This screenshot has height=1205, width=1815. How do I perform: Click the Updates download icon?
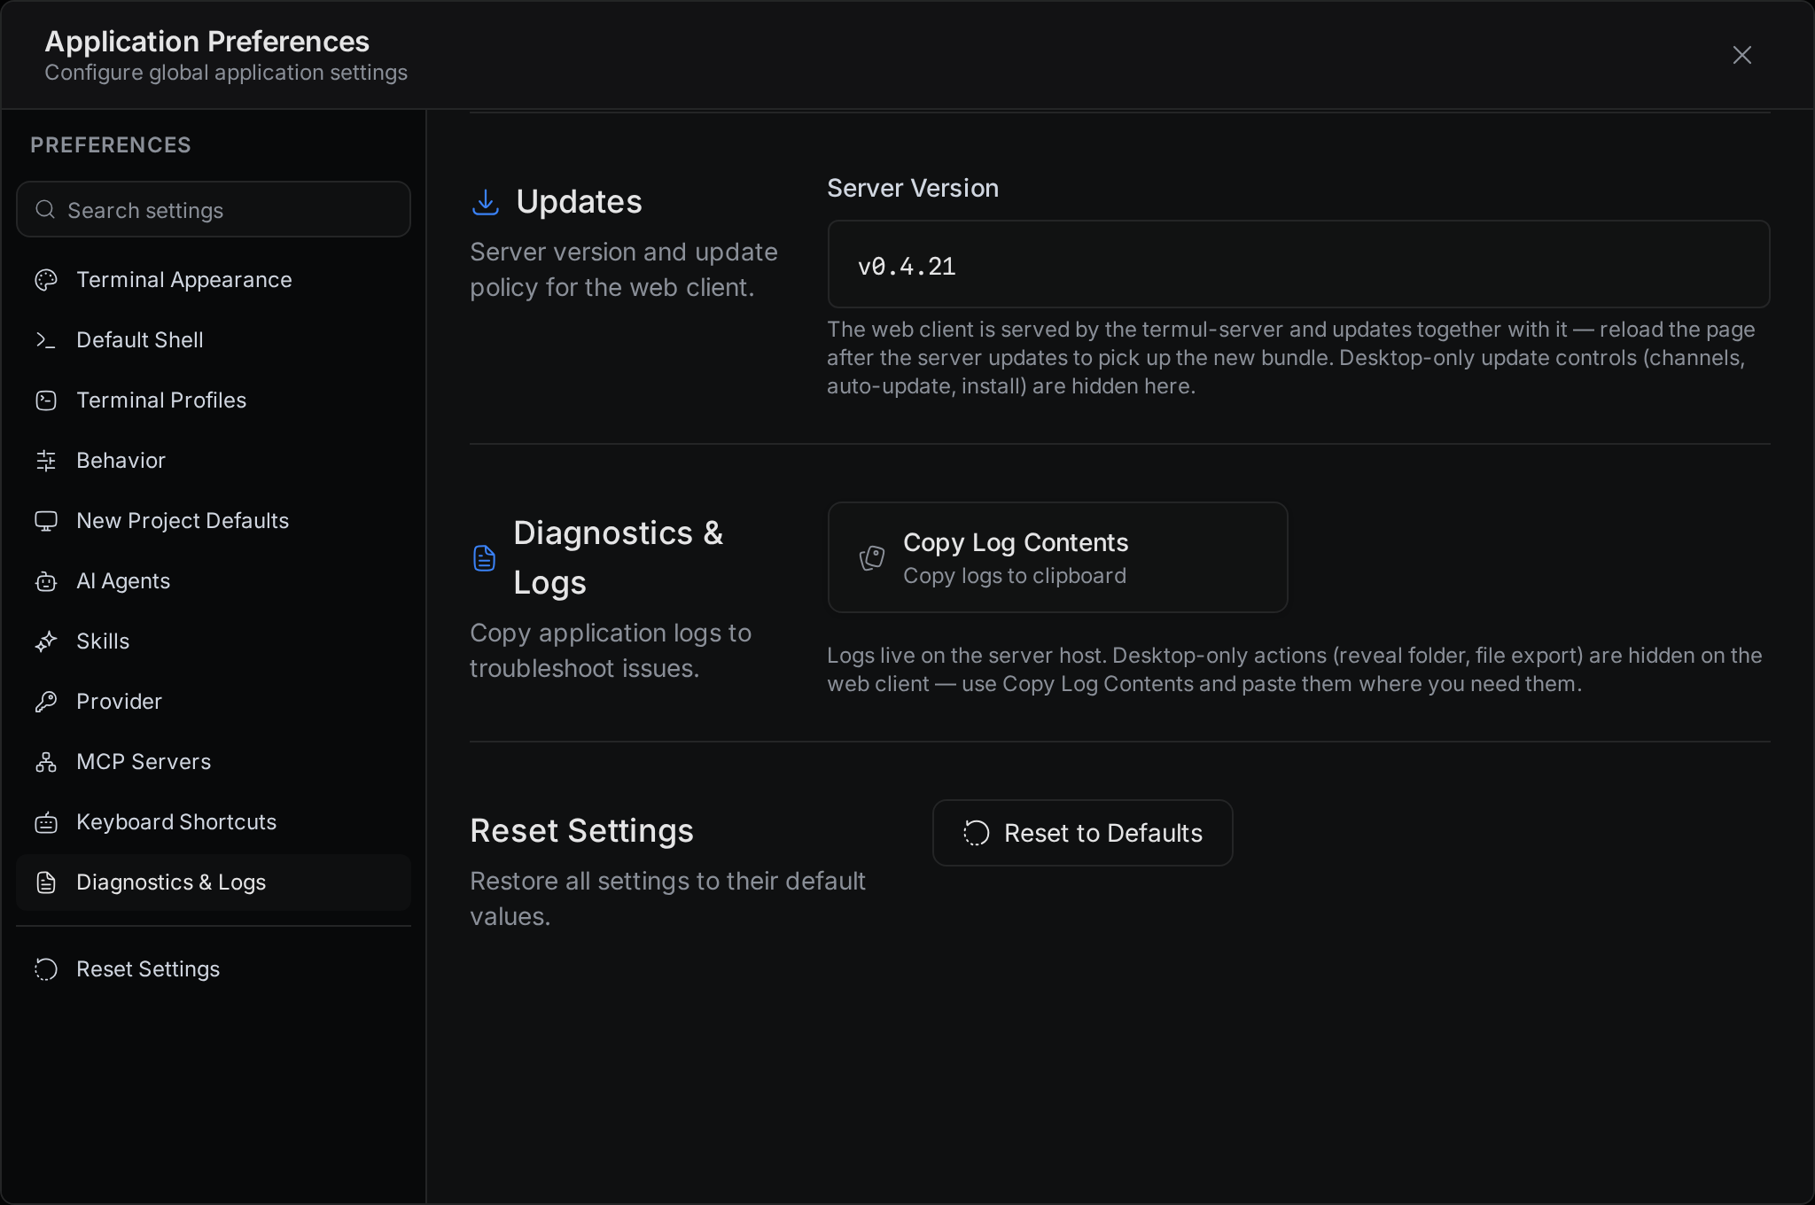coord(486,202)
